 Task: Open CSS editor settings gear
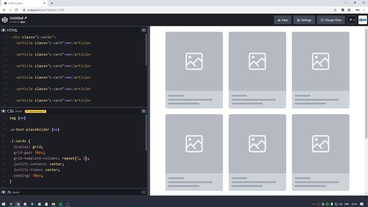click(x=3, y=111)
